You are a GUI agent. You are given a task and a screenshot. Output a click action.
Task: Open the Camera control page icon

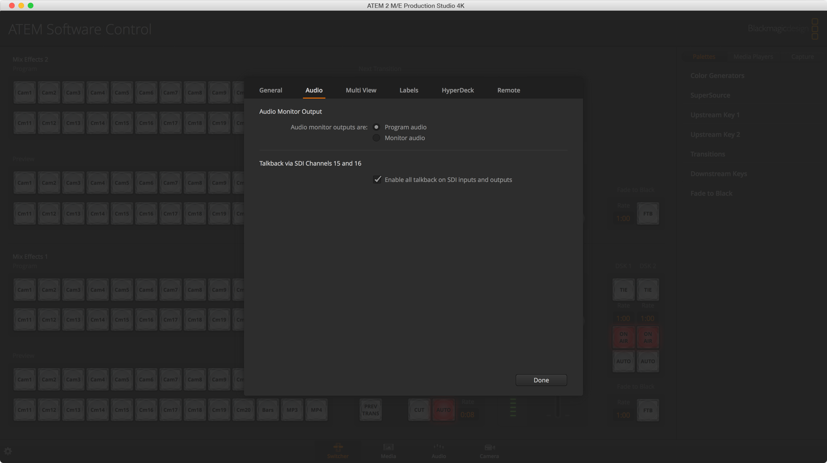[489, 451]
